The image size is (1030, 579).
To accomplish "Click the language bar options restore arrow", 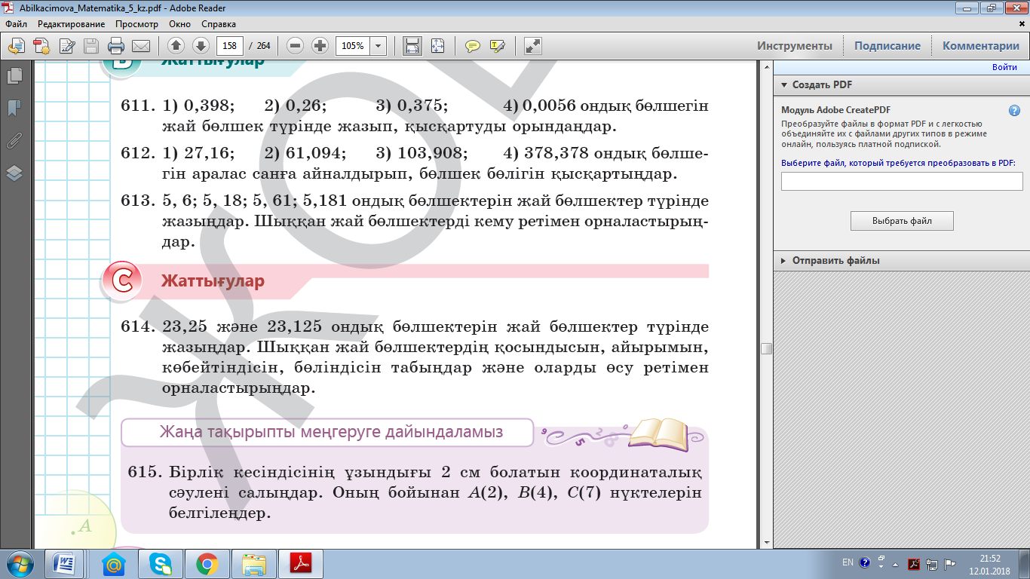I will pos(880,559).
